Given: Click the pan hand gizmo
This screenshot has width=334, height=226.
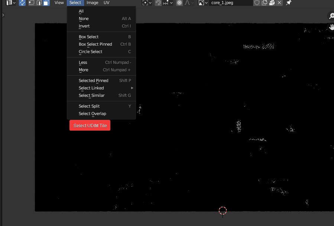Looking at the screenshot, I should pos(331,27).
